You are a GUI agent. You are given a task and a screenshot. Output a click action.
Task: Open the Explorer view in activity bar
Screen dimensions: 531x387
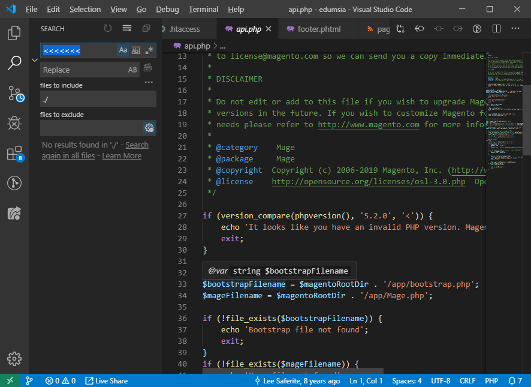click(14, 33)
